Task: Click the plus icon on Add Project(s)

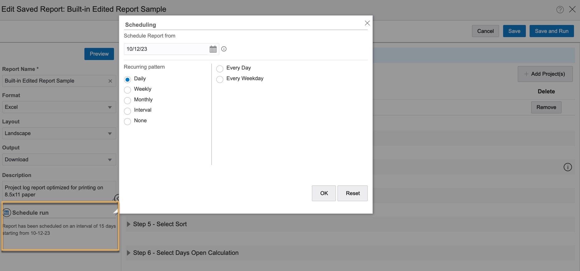Action: tap(526, 74)
